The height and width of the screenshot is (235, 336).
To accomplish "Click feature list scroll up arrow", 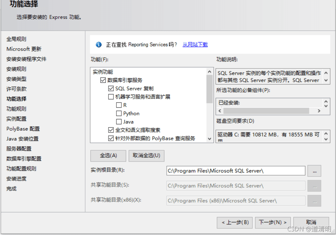I will click(210, 72).
